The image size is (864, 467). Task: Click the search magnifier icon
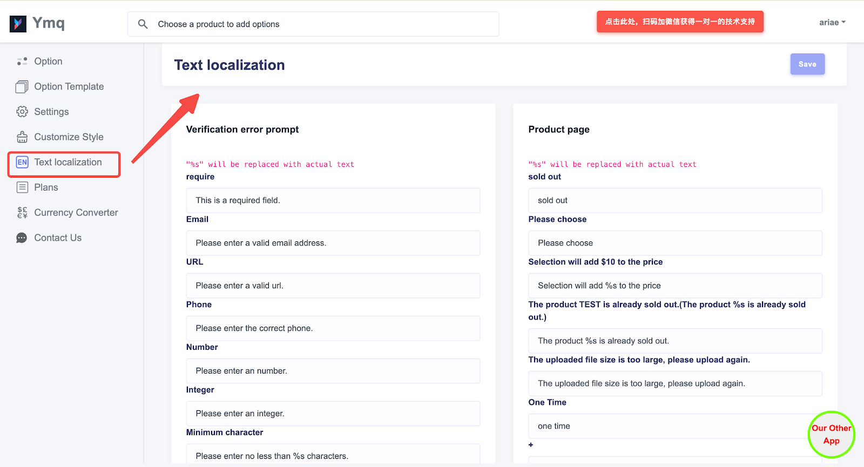click(x=143, y=24)
